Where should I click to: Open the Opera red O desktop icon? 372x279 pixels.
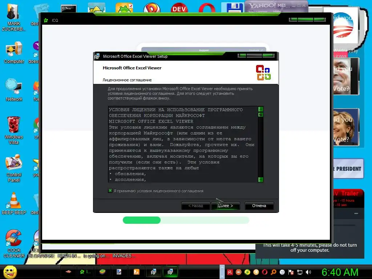tap(207, 8)
